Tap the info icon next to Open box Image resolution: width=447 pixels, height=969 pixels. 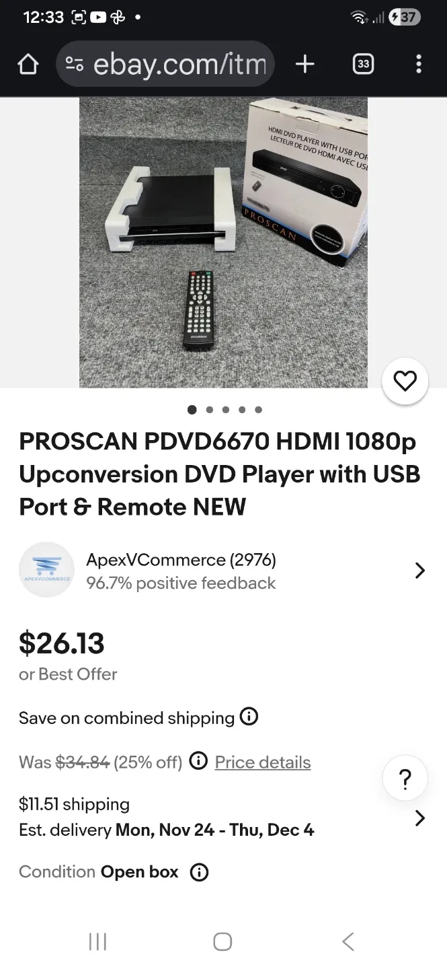(x=199, y=871)
